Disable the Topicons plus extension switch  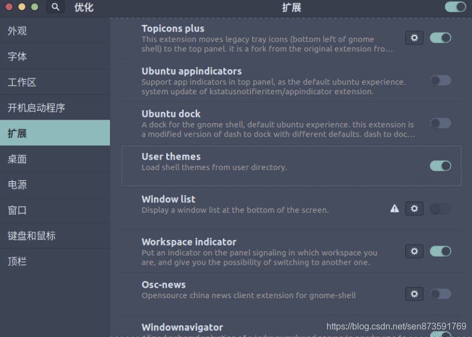click(x=440, y=38)
